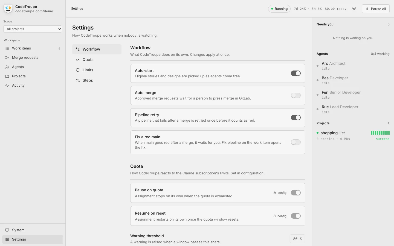
Task: Select the Bes Developer agent
Action: point(353,80)
